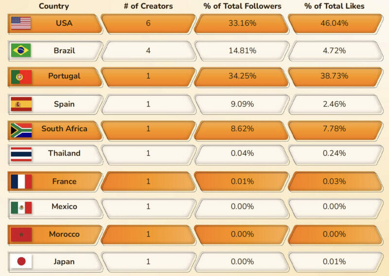This screenshot has width=389, height=276.
Task: Click Brazil's creators count of 4
Action: (148, 50)
